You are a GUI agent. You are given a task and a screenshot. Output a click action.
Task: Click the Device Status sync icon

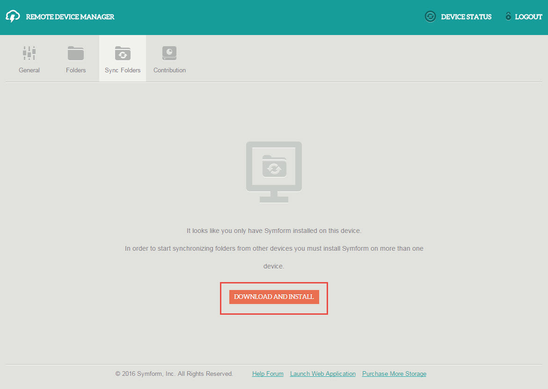coord(430,16)
